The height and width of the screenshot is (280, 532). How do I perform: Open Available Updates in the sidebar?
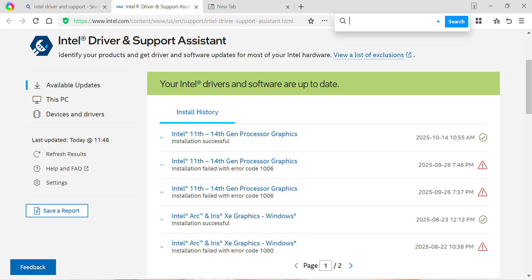click(x=73, y=85)
